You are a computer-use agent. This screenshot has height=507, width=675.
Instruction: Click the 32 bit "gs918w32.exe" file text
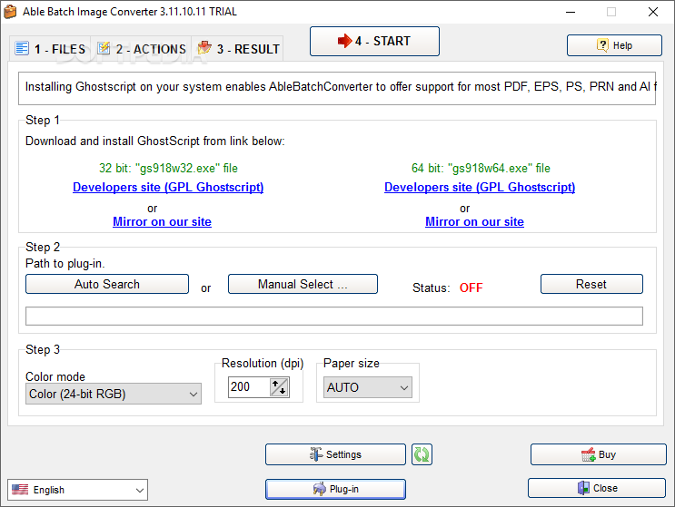coord(168,168)
